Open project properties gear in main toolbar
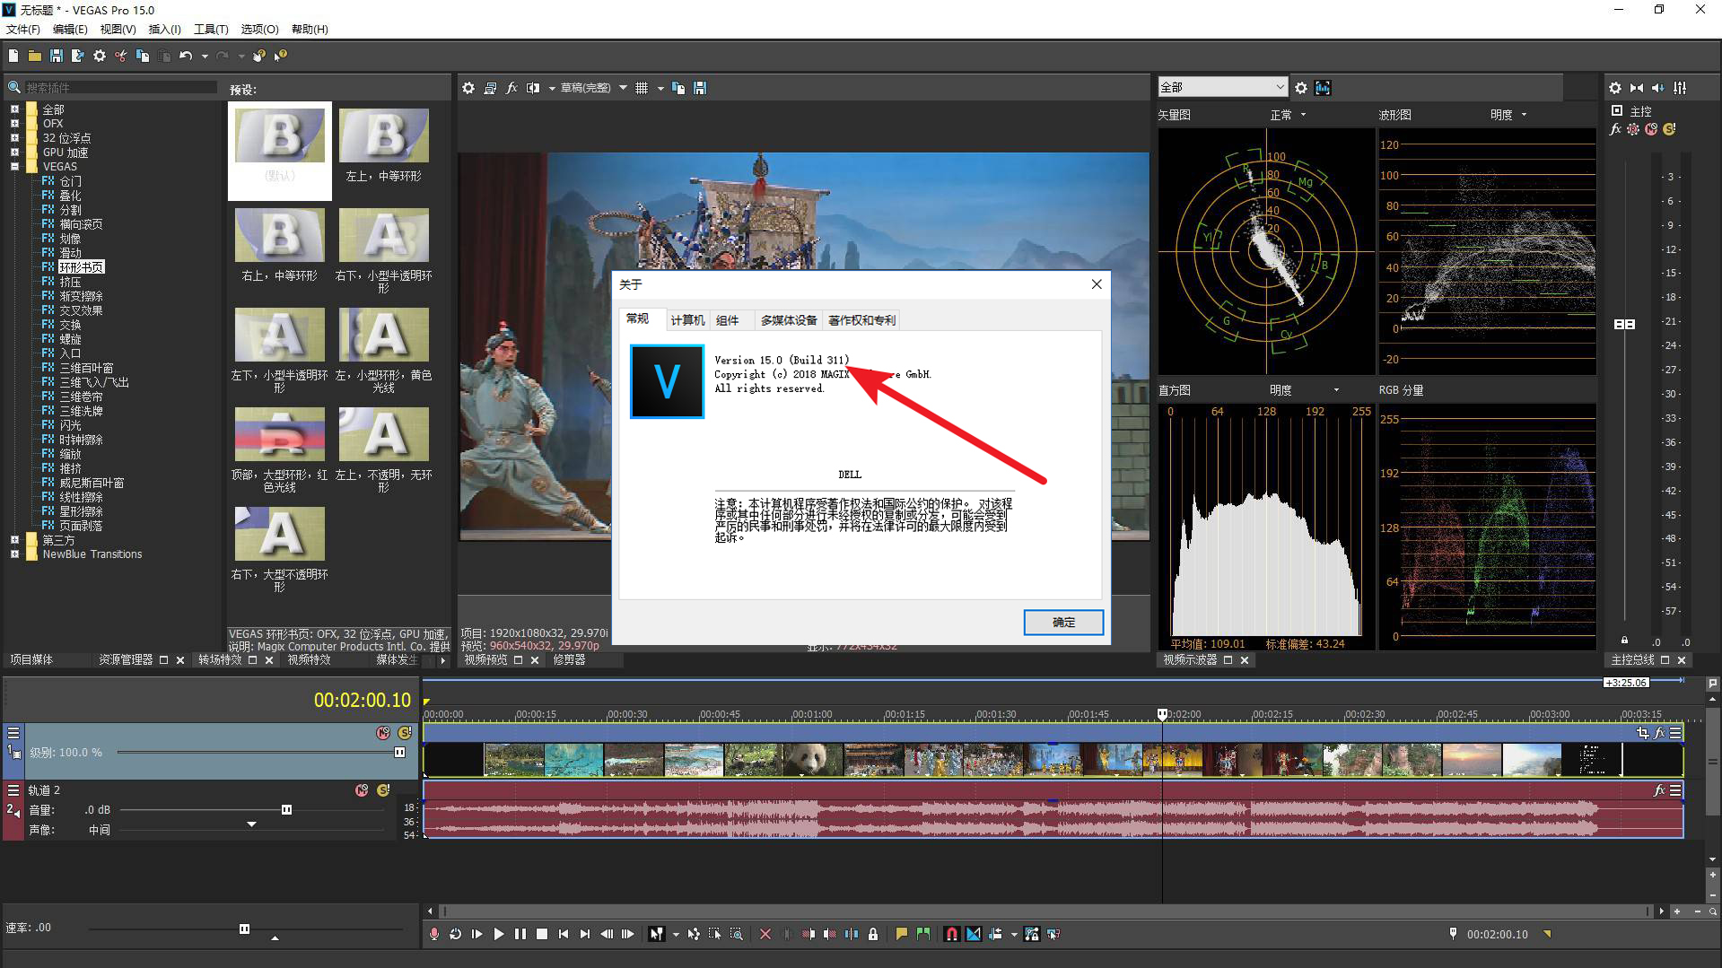Image resolution: width=1722 pixels, height=968 pixels. [100, 56]
